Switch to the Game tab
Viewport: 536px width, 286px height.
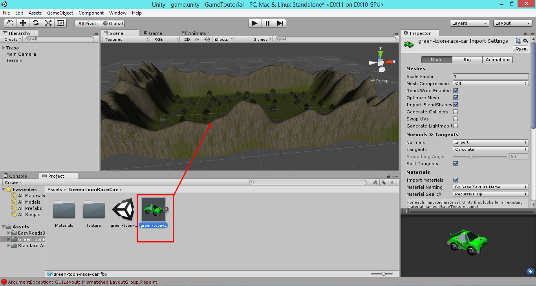coord(152,33)
